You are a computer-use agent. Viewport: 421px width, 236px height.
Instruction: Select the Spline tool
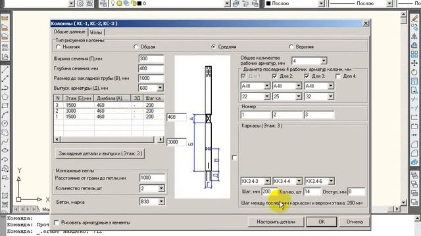click(5, 142)
